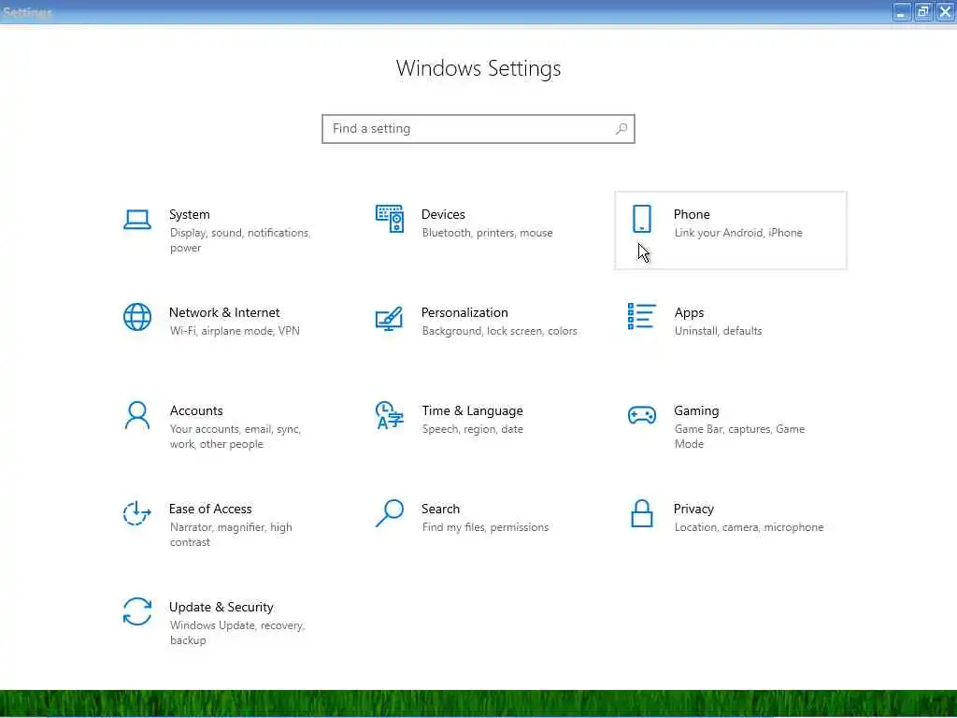
Task: Click 'Bluetooth, printers, mouse' description
Action: (x=487, y=233)
